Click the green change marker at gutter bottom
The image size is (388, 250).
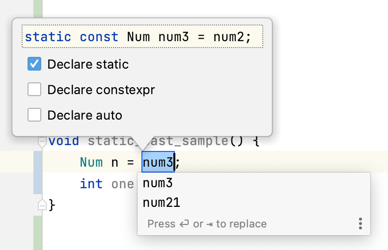point(38,233)
